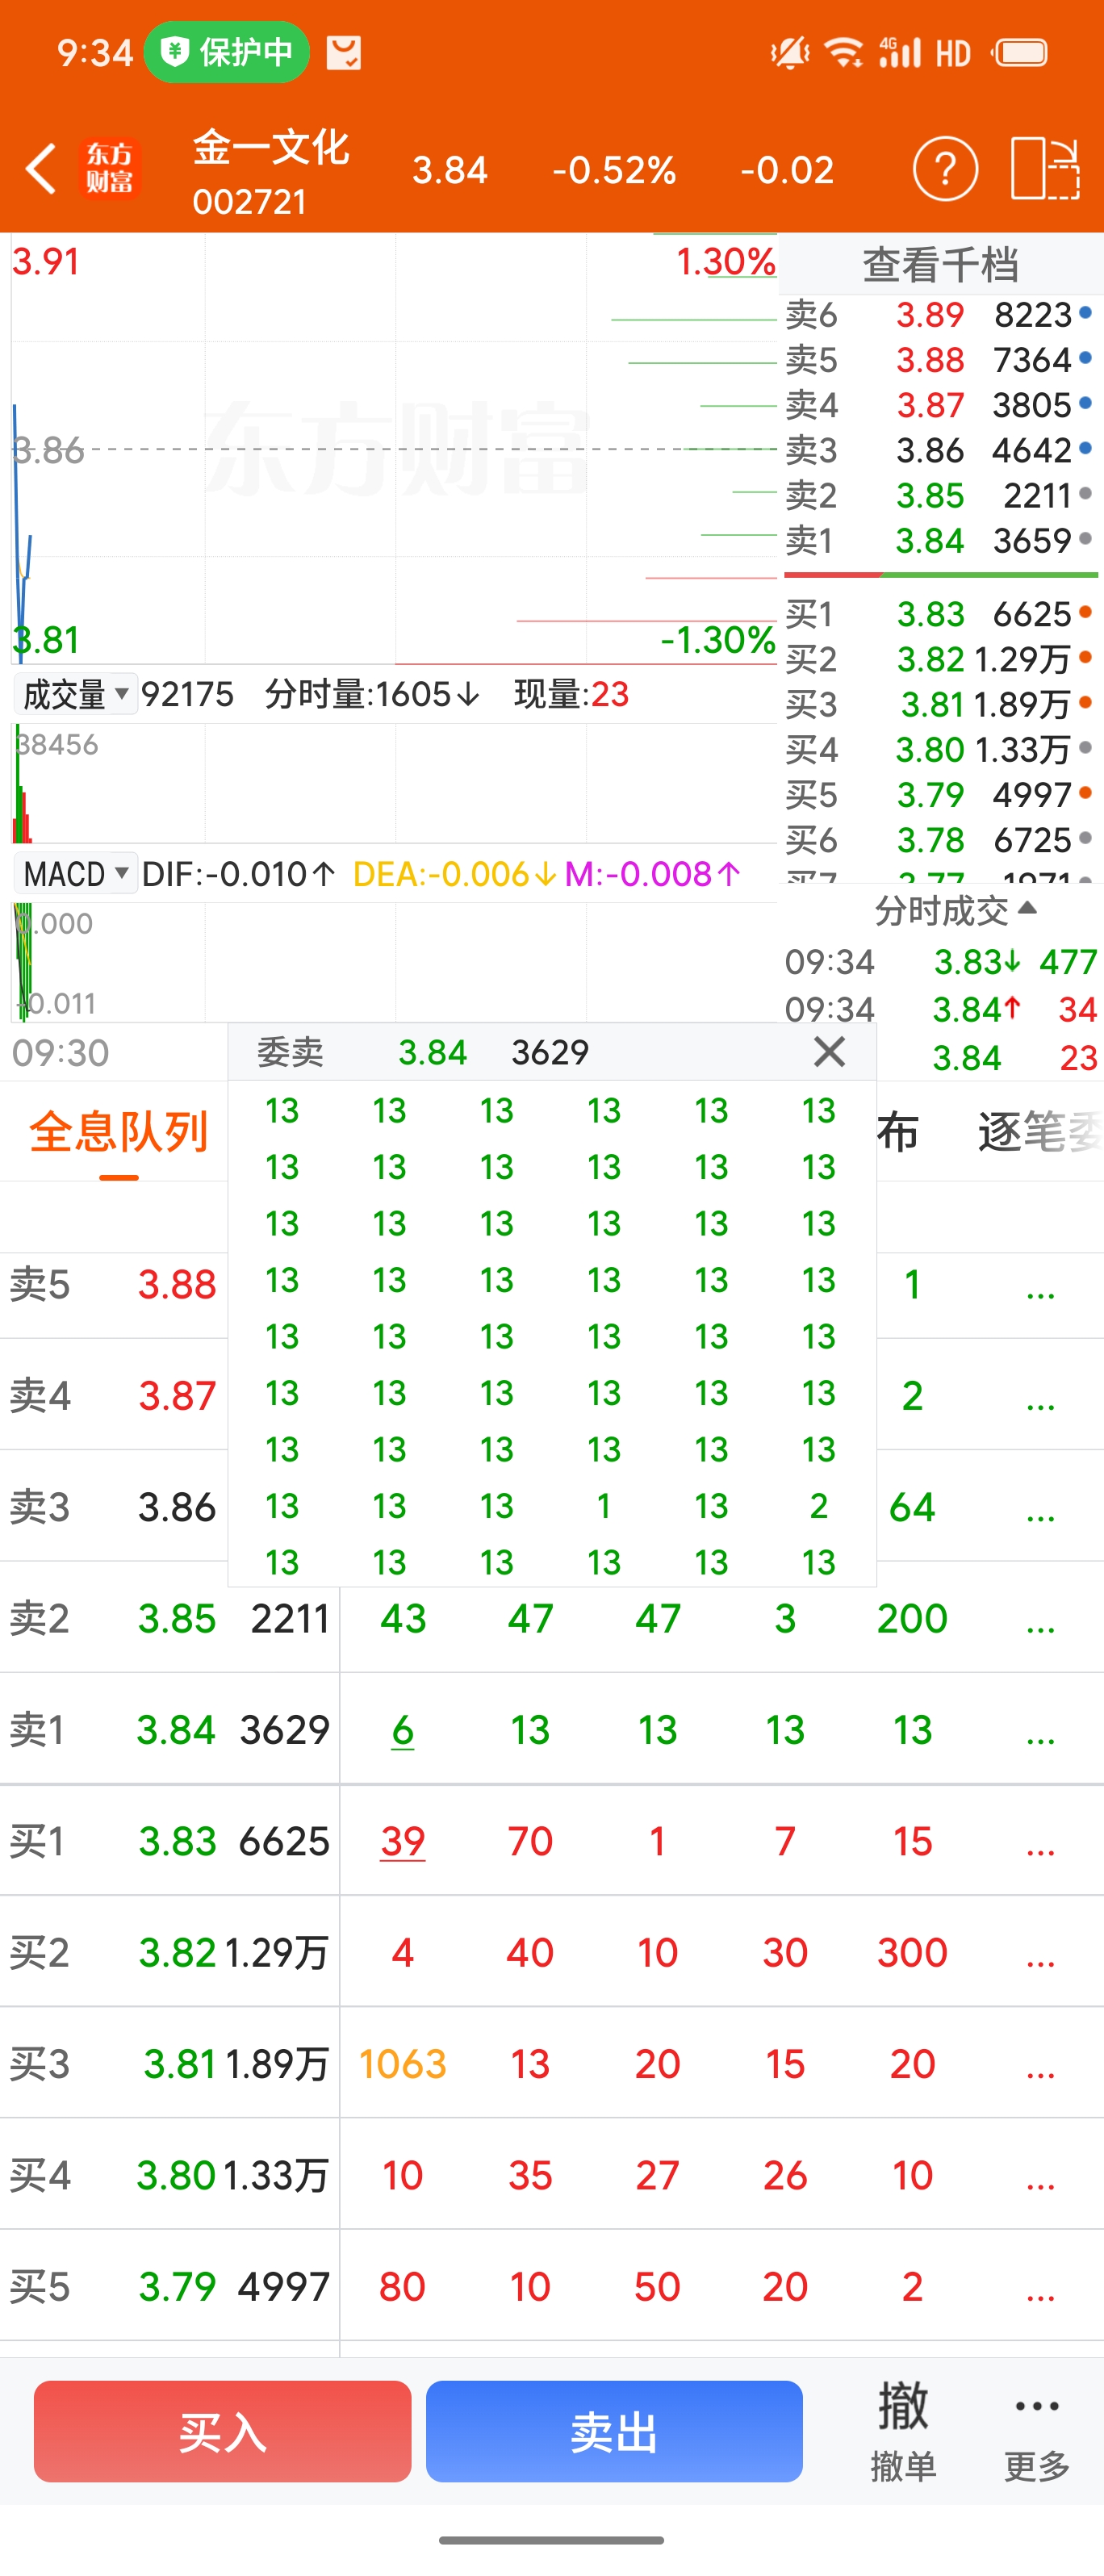Image resolution: width=1104 pixels, height=2576 pixels.
Task: Open the help question mark icon
Action: [945, 168]
